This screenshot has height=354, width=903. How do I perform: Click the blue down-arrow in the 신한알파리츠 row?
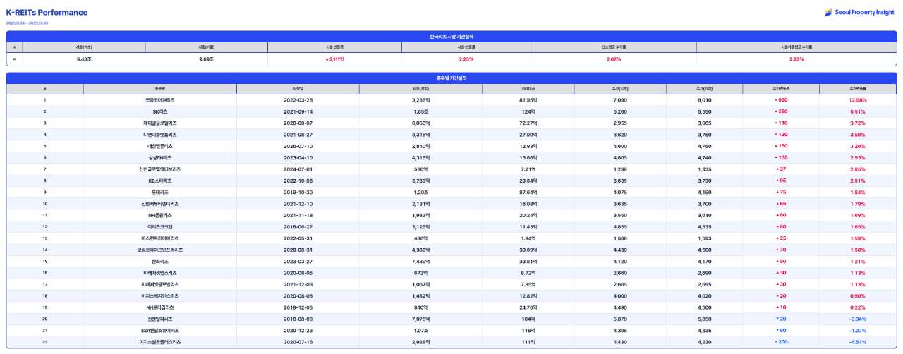(777, 319)
